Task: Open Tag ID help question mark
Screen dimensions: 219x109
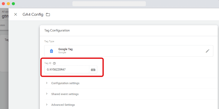Action: tap(54, 63)
